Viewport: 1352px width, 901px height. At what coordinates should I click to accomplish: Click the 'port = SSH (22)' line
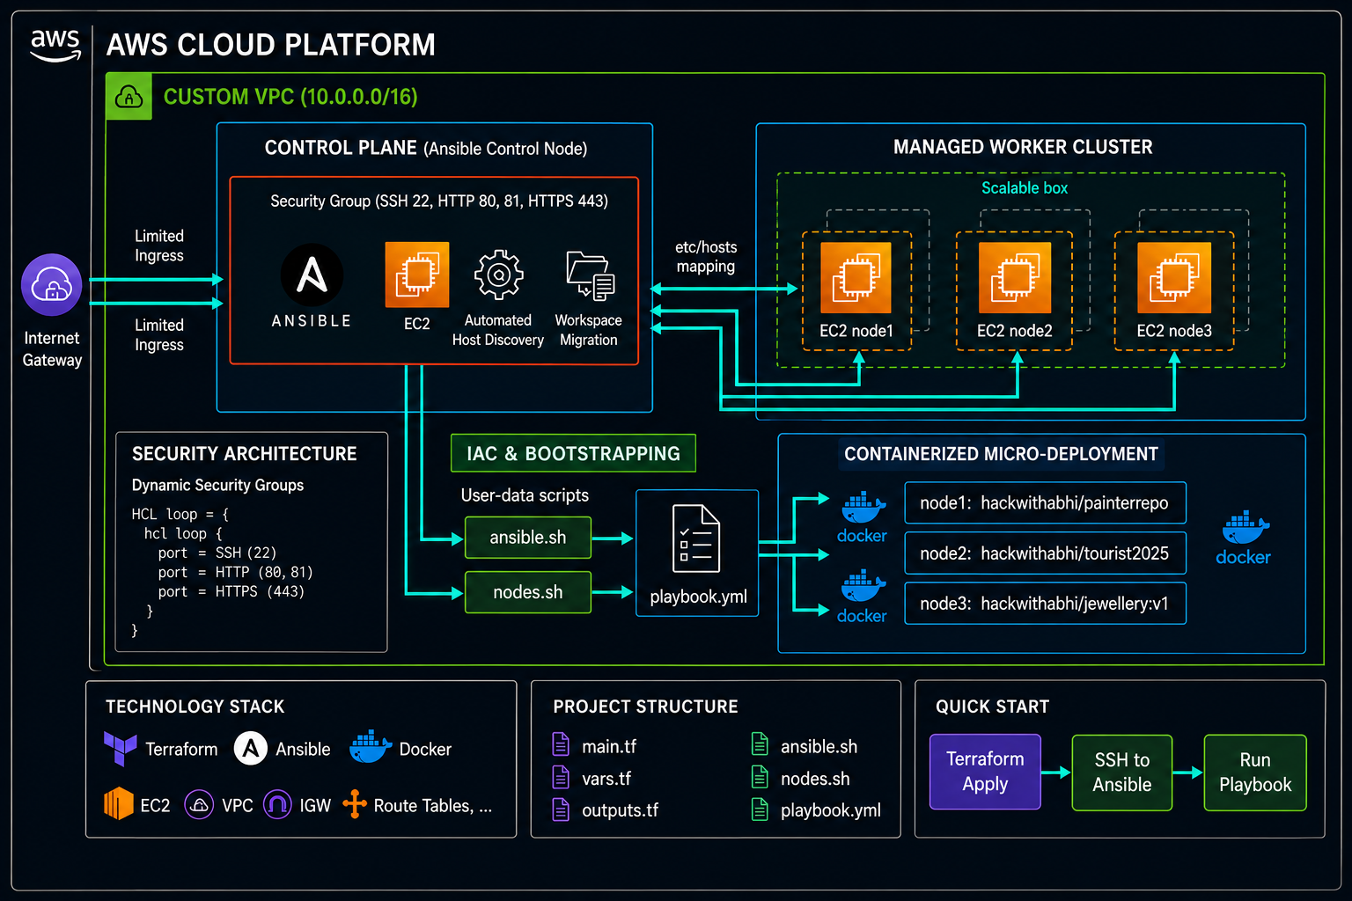click(217, 553)
